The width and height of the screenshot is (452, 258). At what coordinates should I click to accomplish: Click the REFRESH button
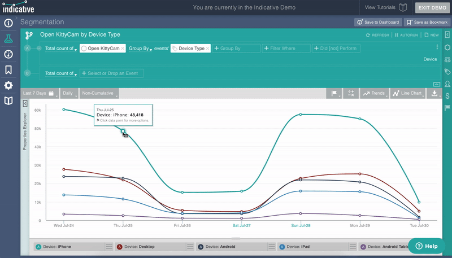(377, 35)
